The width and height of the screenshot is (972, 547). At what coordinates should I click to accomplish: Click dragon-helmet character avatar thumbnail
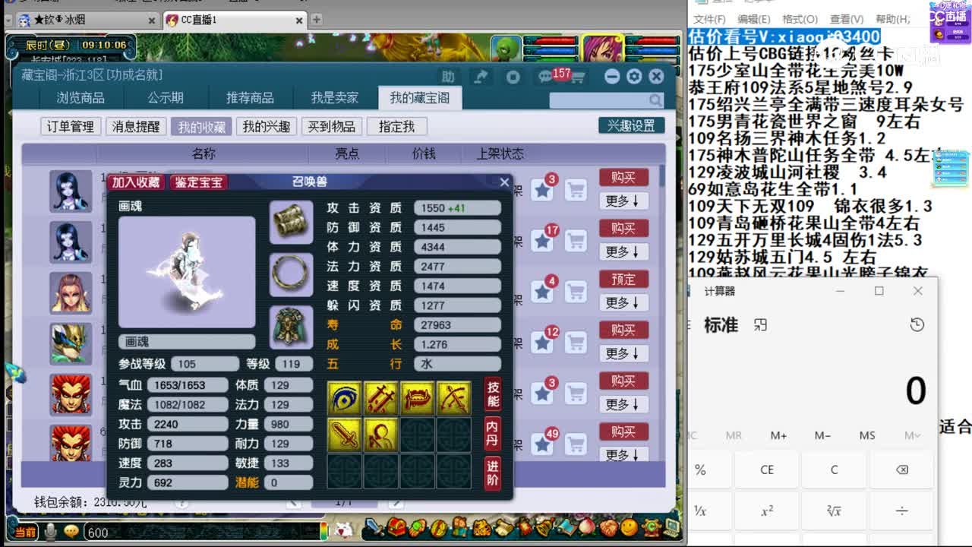tap(71, 343)
